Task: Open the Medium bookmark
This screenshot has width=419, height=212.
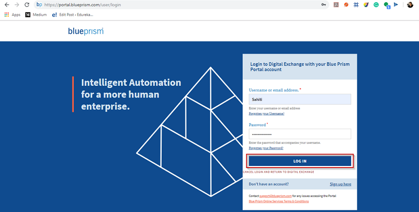Action: point(36,15)
